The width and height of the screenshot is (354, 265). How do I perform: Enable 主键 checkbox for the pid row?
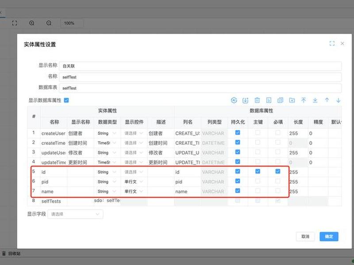(x=258, y=181)
